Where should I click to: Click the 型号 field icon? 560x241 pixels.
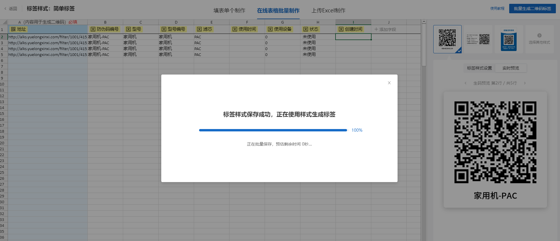(x=128, y=29)
